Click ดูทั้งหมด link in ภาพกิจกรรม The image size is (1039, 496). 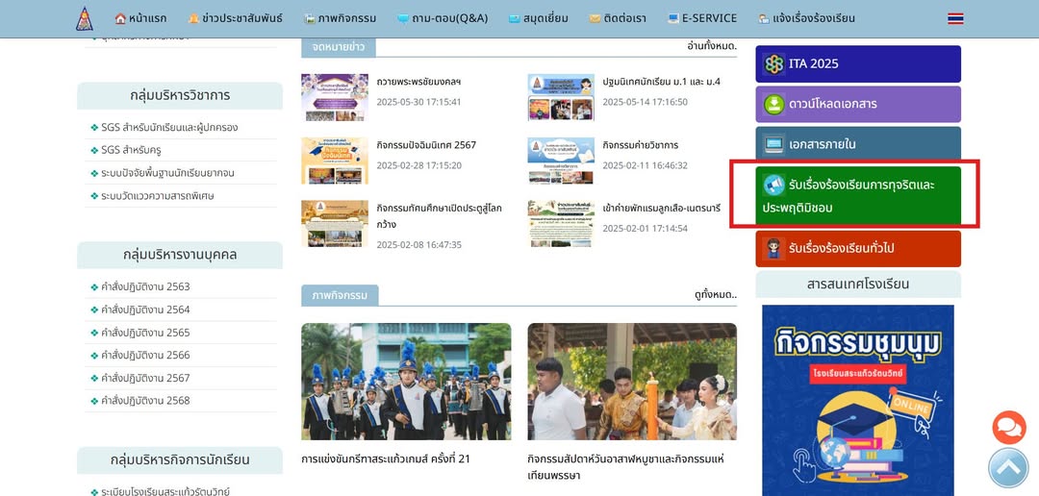[716, 295]
